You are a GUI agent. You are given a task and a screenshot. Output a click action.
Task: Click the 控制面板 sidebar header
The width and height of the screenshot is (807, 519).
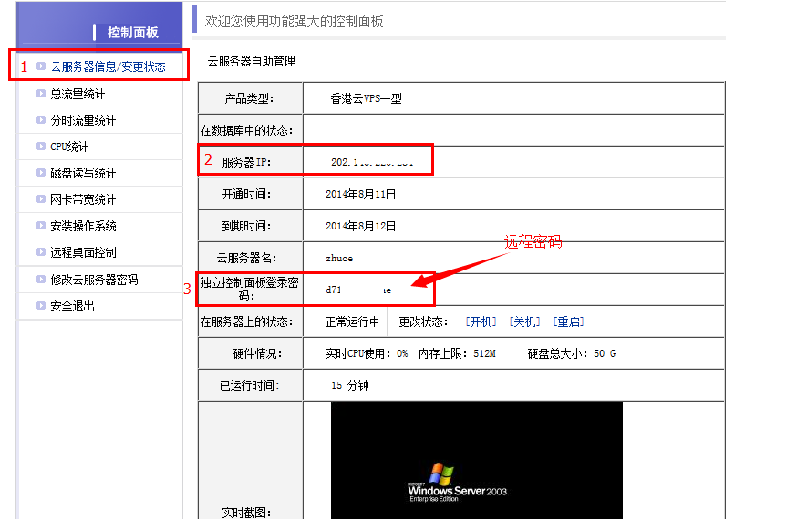[x=132, y=32]
